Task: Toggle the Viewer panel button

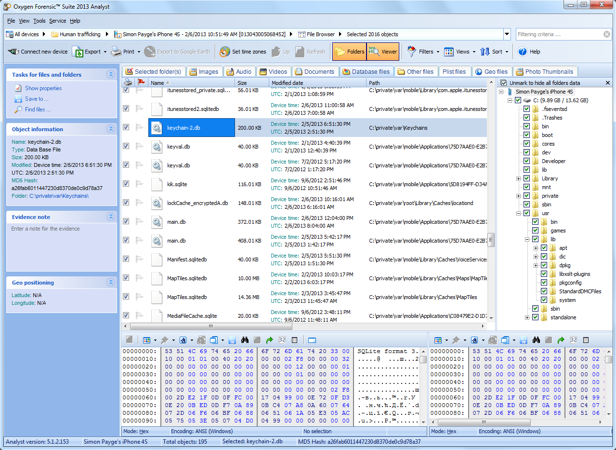Action: pyautogui.click(x=383, y=52)
